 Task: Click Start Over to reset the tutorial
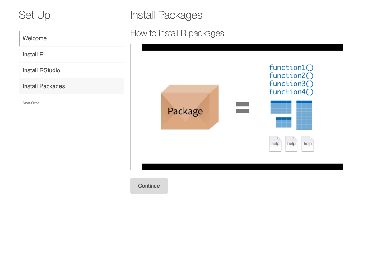[x=30, y=103]
